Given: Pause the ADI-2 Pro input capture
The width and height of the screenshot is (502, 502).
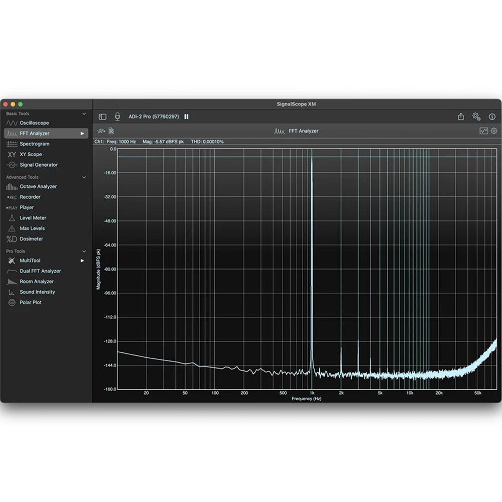Looking at the screenshot, I should [186, 116].
